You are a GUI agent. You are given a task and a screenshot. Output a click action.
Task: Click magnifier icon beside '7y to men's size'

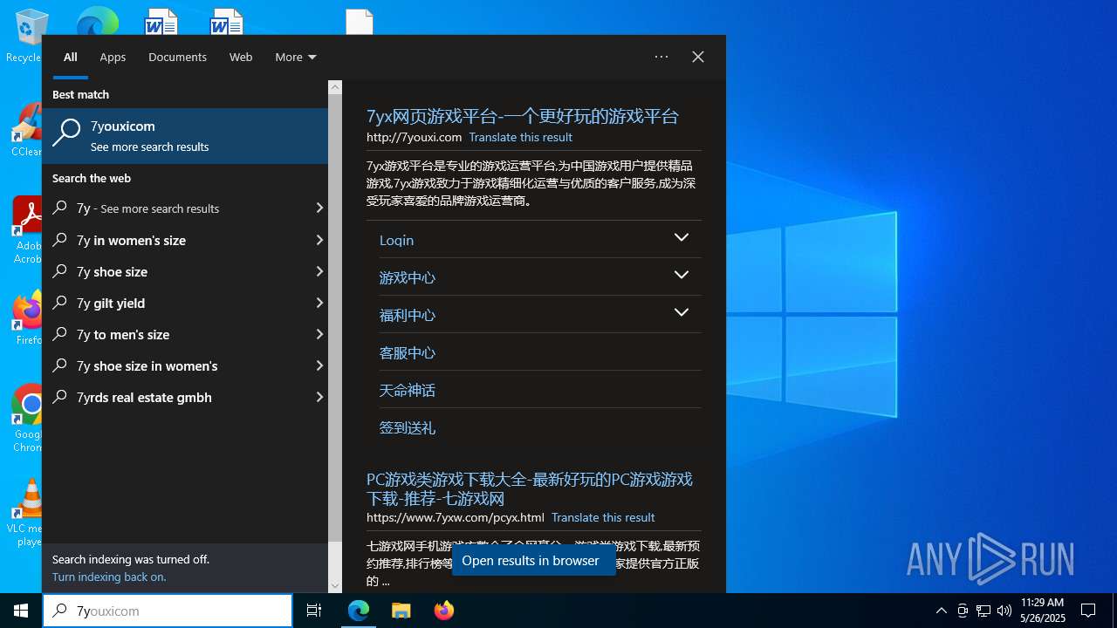pyautogui.click(x=60, y=334)
